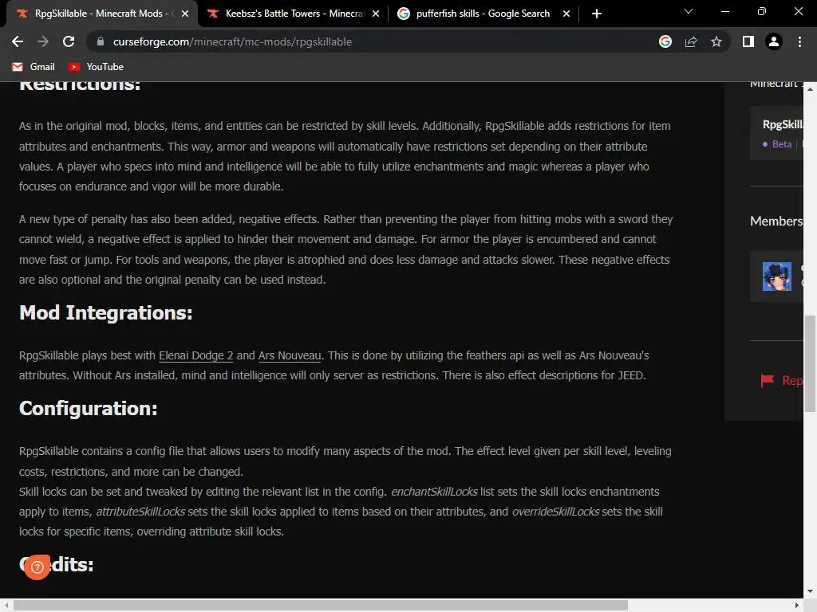817x612 pixels.
Task: Go back to the previous page
Action: tap(18, 41)
